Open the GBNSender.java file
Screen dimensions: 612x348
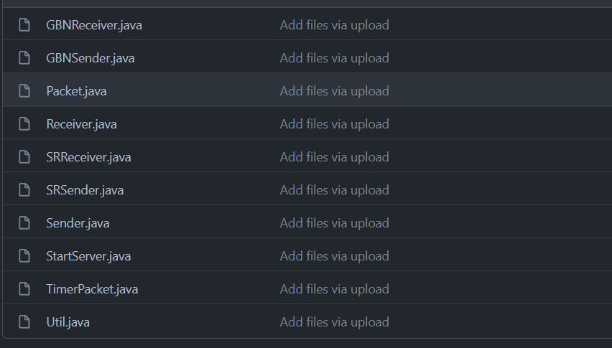coord(90,58)
